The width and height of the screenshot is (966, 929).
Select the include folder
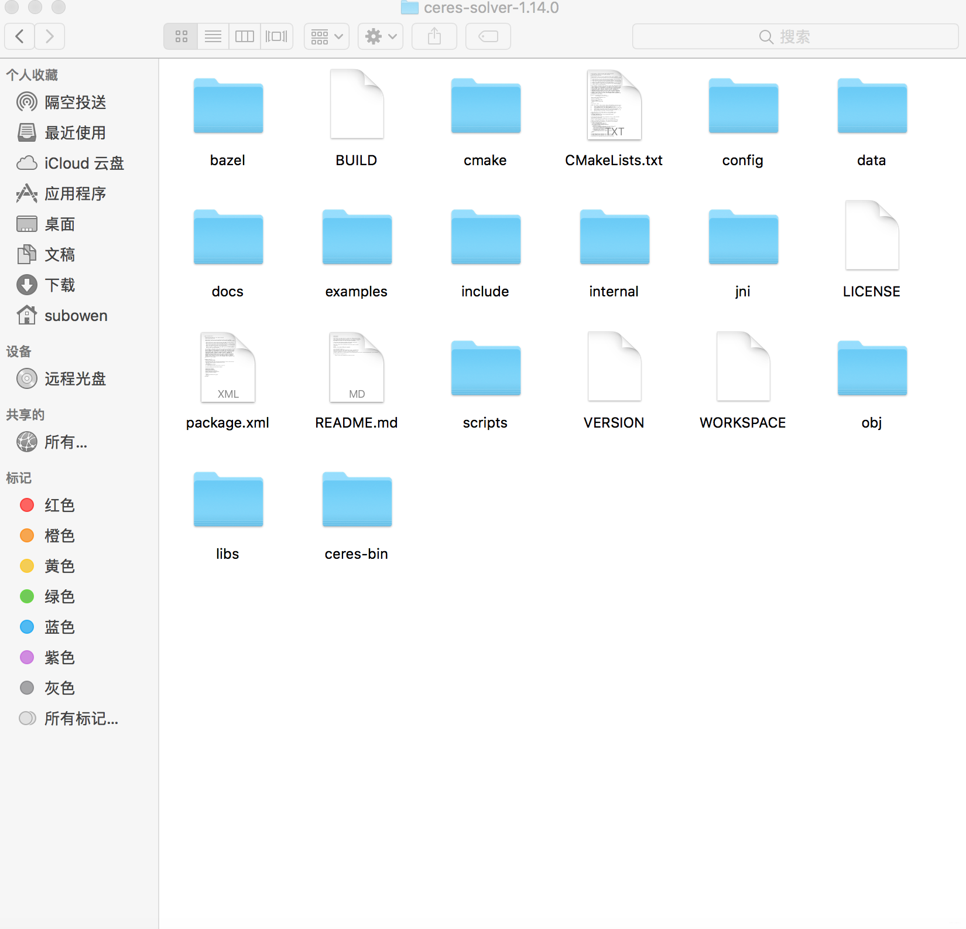pos(485,237)
